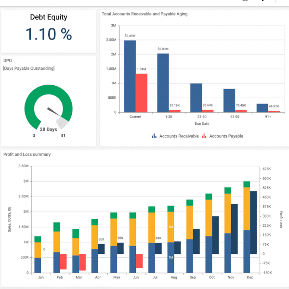Click the blue $2.49M Current receivable bar
The image size is (289, 289).
click(x=130, y=76)
